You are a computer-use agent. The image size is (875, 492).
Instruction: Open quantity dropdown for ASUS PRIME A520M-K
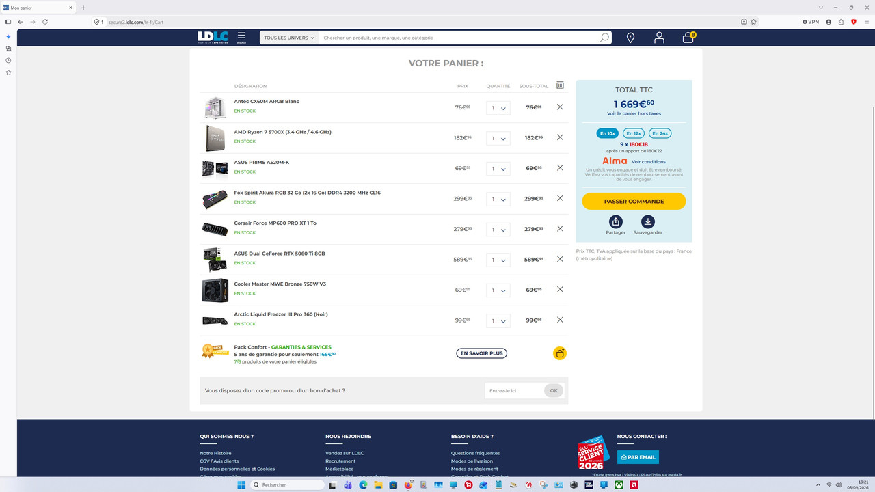498,169
